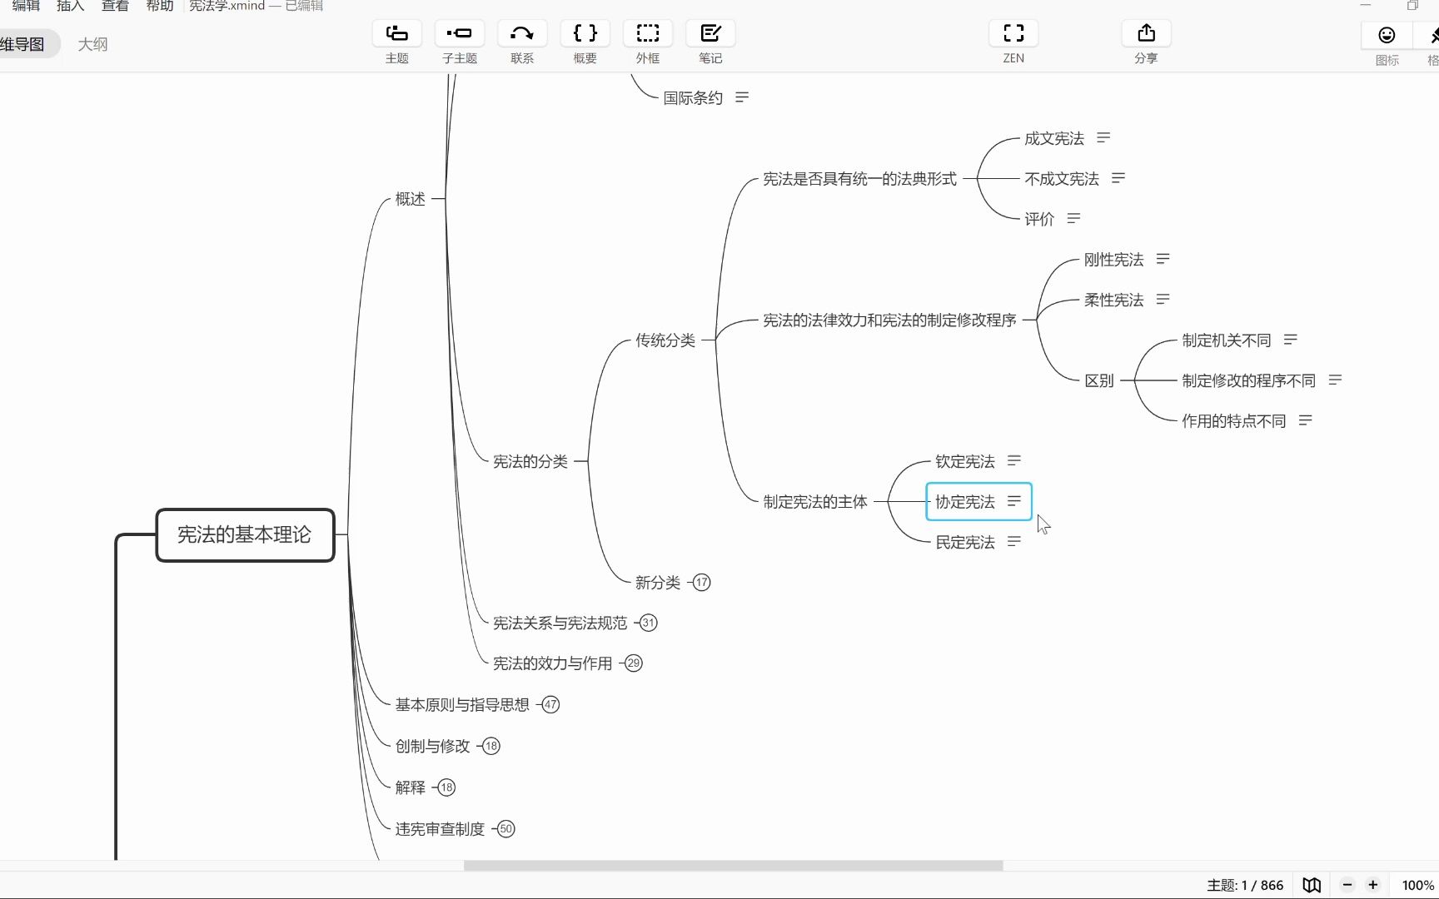This screenshot has height=899, width=1439.
Task: Open note icon beside 钦定宪法
Action: coord(1014,460)
